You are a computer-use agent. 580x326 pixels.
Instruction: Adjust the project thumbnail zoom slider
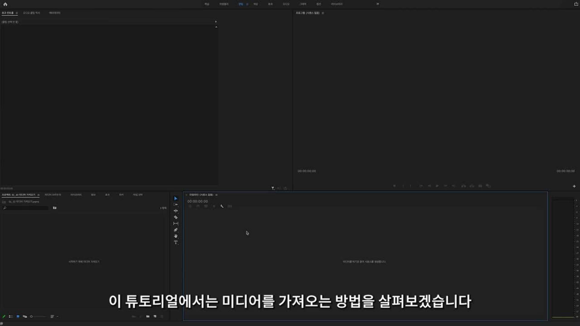(x=31, y=316)
